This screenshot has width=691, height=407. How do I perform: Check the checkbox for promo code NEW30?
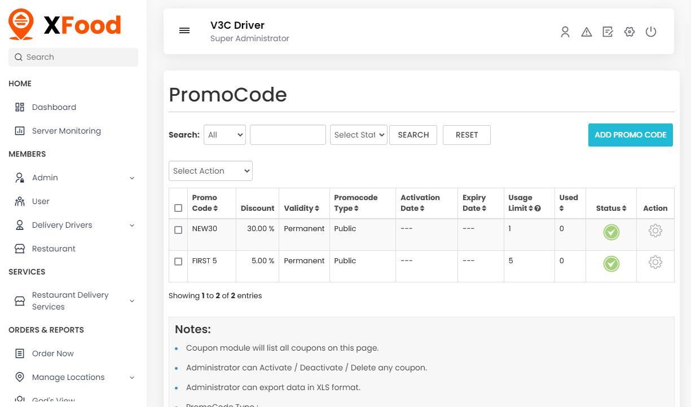click(178, 229)
